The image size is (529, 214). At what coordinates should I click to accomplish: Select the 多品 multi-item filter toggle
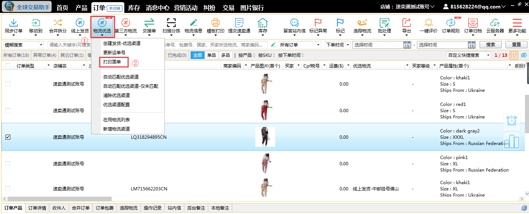coord(225,55)
